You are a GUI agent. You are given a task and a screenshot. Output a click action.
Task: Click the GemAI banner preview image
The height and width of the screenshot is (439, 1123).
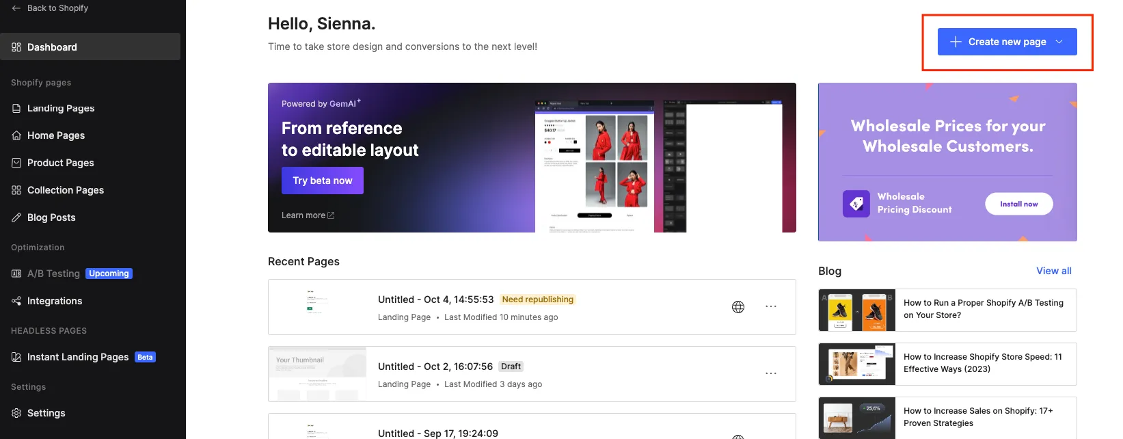[x=658, y=166]
